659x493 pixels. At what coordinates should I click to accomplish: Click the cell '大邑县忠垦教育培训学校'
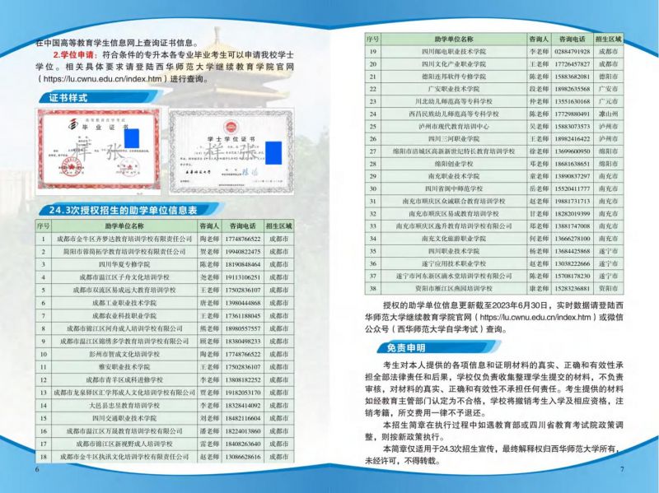point(124,405)
